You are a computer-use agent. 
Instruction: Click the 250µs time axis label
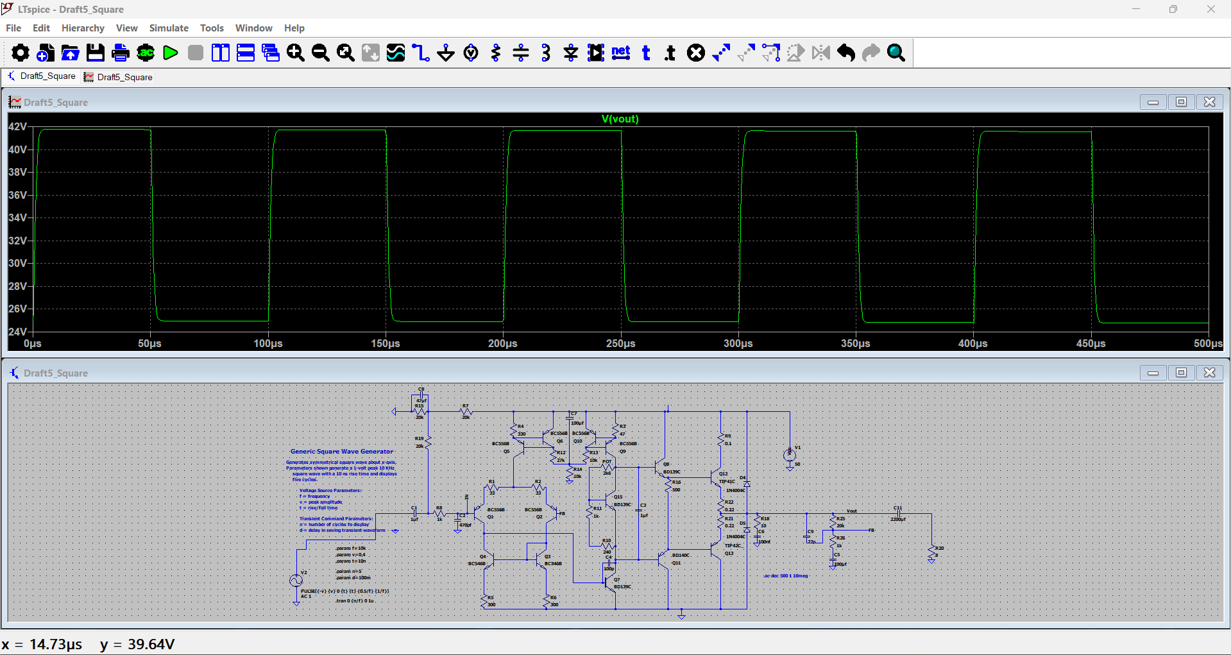621,344
